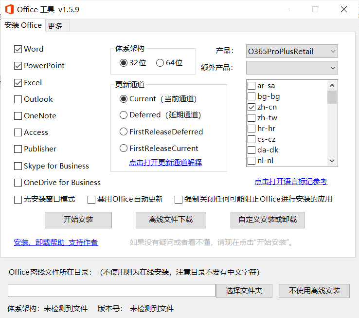Enable the Outlook checkbox
The image size is (359, 318).
[x=18, y=99]
